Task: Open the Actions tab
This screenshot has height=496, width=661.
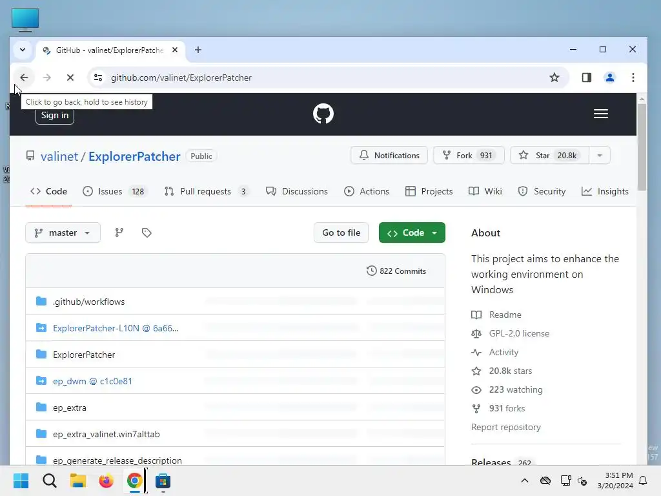Action: click(x=367, y=191)
